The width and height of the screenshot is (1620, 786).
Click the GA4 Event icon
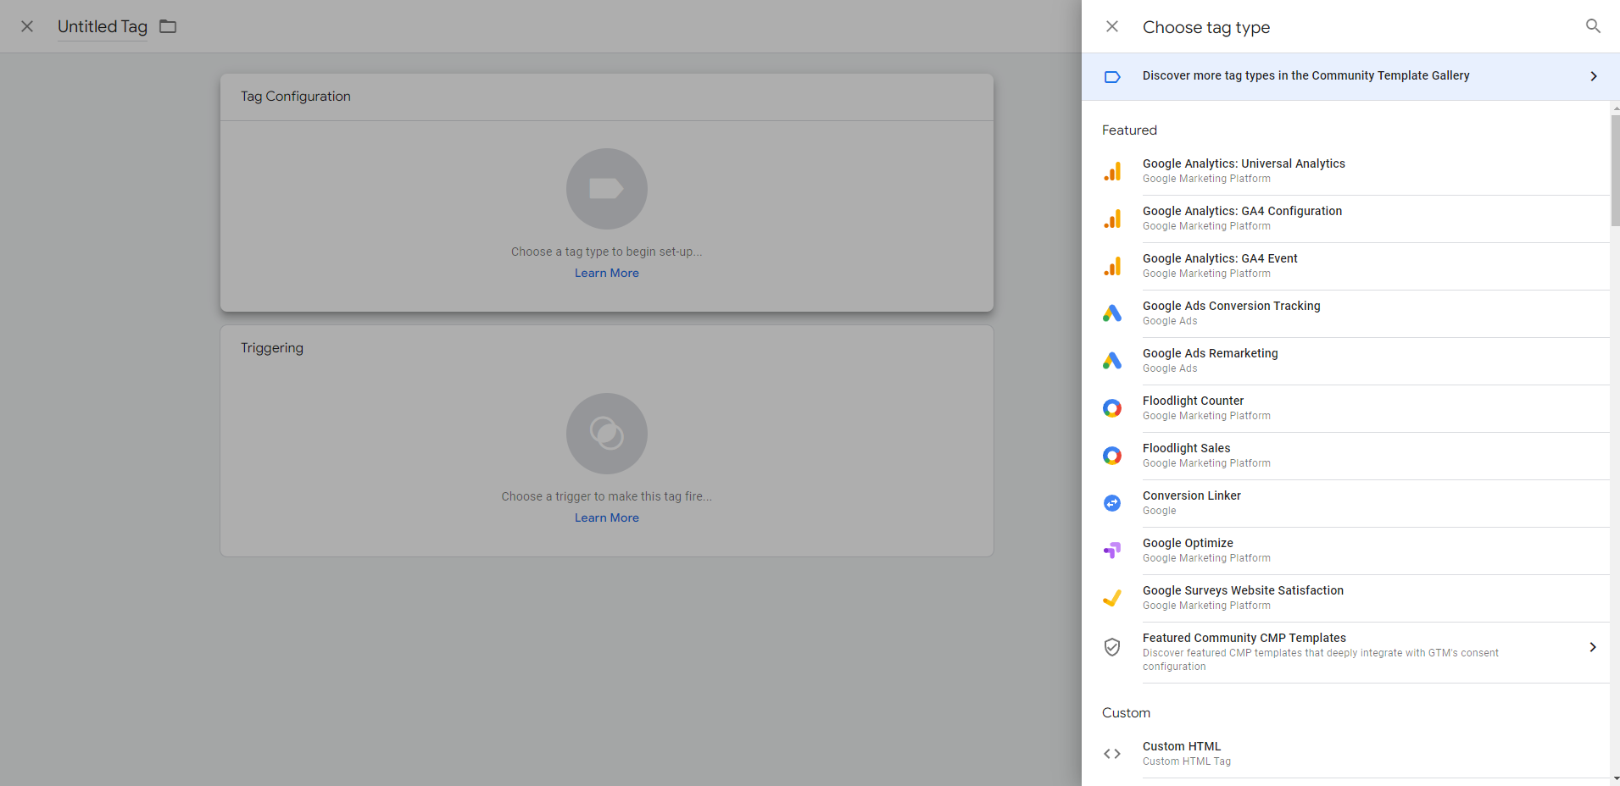coord(1112,266)
